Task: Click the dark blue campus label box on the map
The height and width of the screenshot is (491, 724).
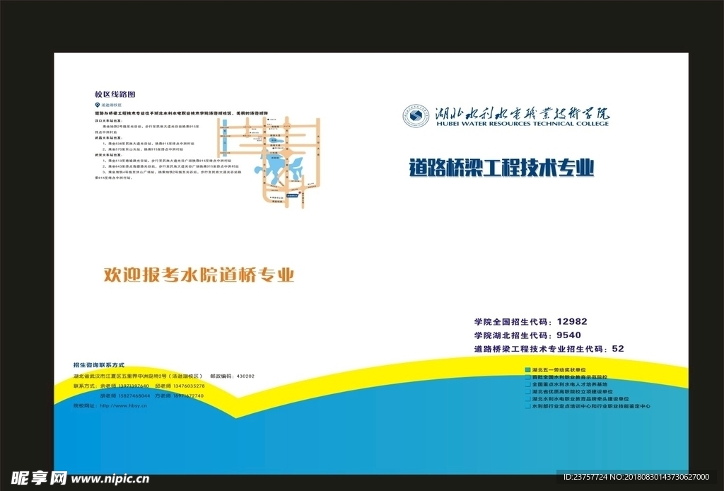Action: [293, 196]
